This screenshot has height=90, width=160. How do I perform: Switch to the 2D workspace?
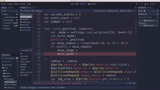(x=72, y=4)
